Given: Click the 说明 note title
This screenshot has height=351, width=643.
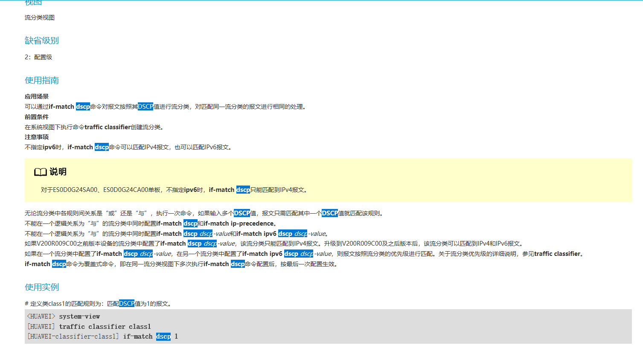Looking at the screenshot, I should click(58, 172).
